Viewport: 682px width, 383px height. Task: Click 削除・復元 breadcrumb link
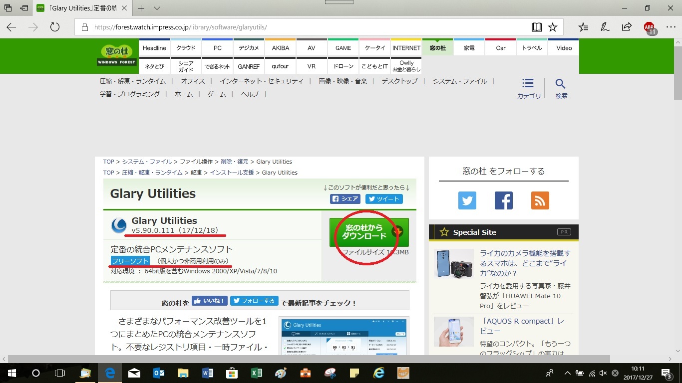(x=236, y=162)
